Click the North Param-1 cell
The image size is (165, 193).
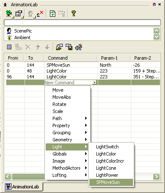[x=114, y=65]
